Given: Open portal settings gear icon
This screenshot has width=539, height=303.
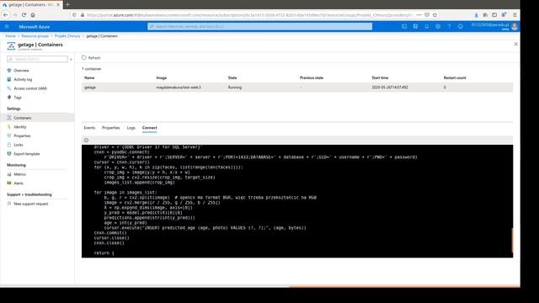Looking at the screenshot, I should click(x=438, y=26).
